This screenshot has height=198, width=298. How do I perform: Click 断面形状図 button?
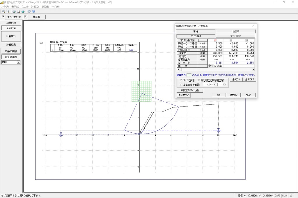[x=11, y=51]
